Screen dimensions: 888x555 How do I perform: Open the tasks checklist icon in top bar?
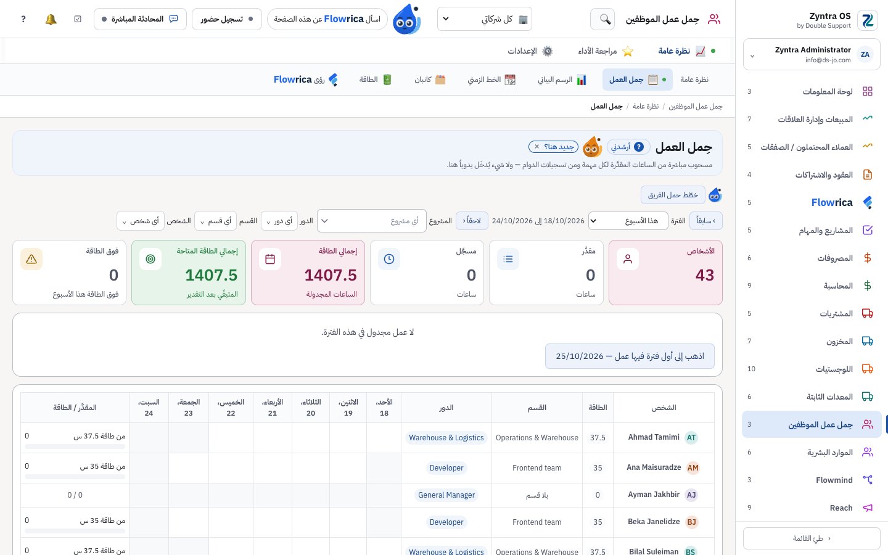(78, 19)
